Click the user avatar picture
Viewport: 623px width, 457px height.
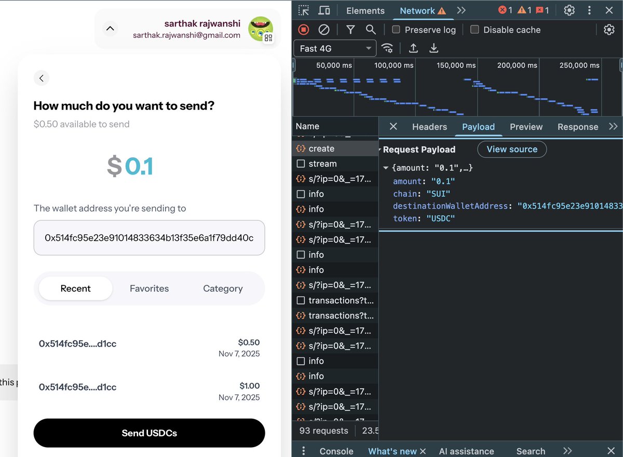pos(260,29)
